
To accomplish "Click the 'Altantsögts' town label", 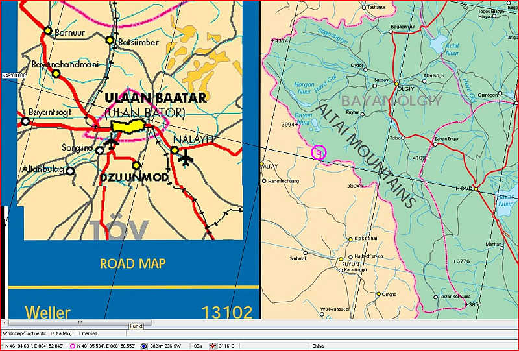I will 433,75.
